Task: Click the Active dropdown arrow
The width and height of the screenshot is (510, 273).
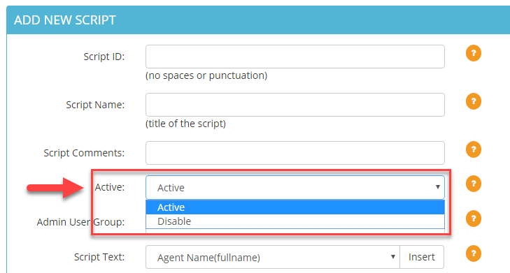Action: [x=437, y=187]
